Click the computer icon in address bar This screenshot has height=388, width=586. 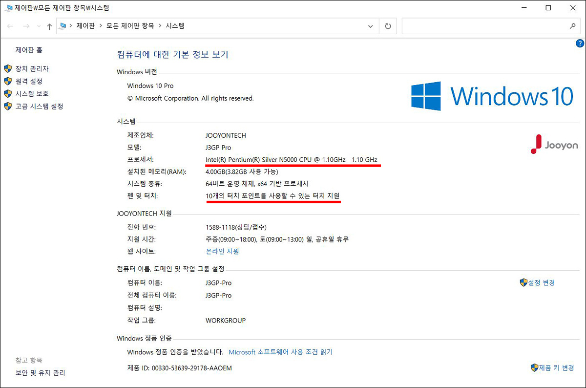click(x=63, y=26)
